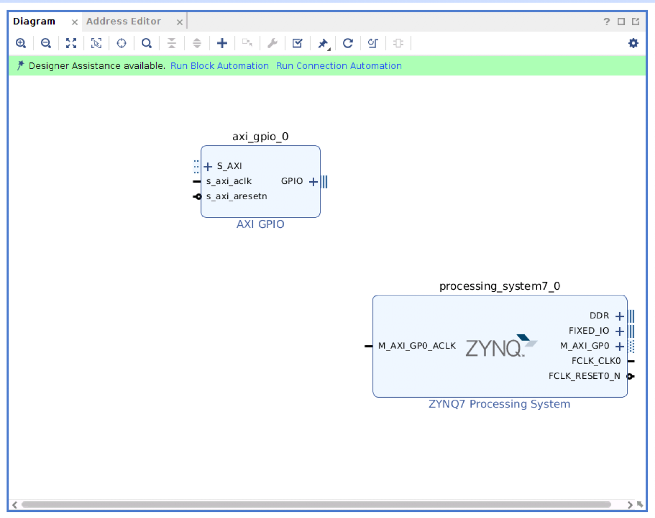Select the processing_system7_0 block name

tap(500, 286)
